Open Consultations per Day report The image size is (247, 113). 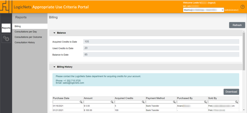[x=26, y=32]
